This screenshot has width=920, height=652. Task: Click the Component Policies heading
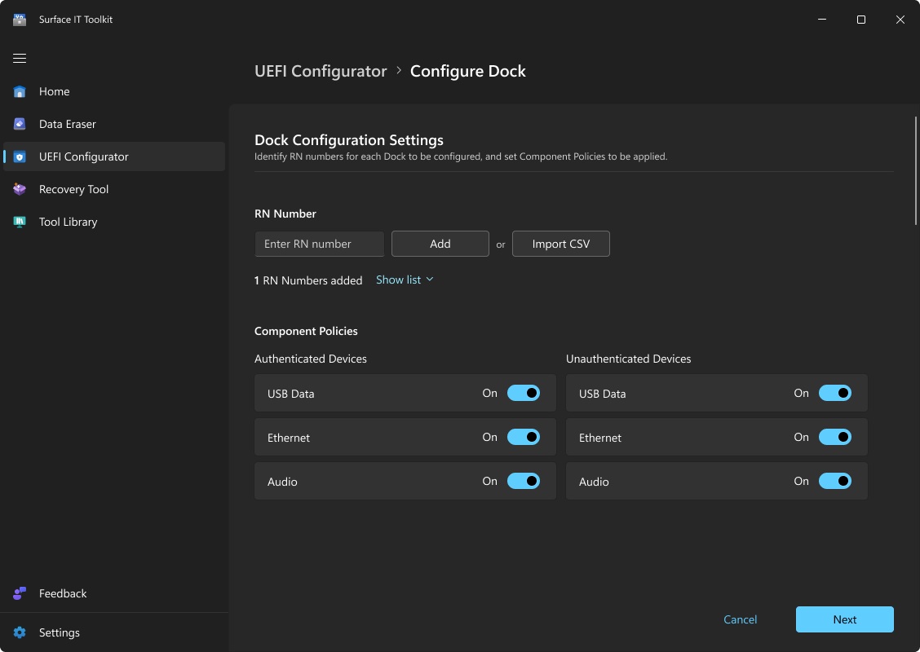point(306,331)
